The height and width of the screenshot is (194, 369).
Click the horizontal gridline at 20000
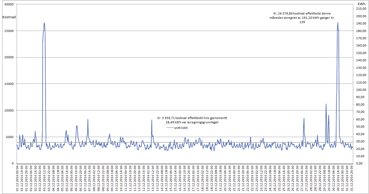(x=188, y=57)
